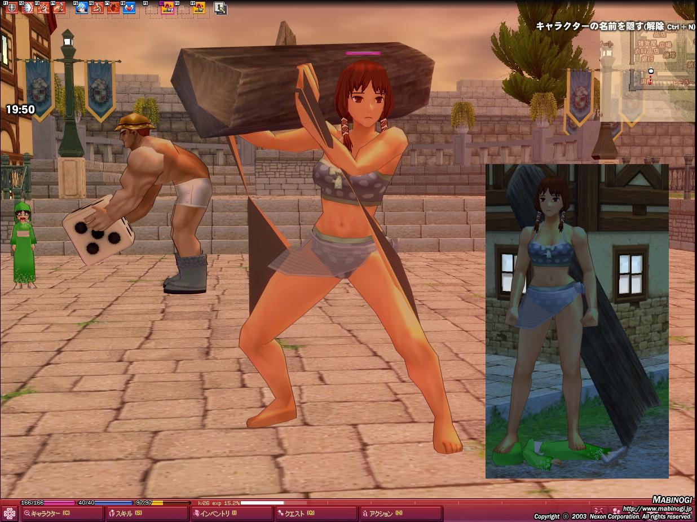Select the highlighted F10 parasol shop icon
This screenshot has height=522, width=697.
tap(167, 8)
